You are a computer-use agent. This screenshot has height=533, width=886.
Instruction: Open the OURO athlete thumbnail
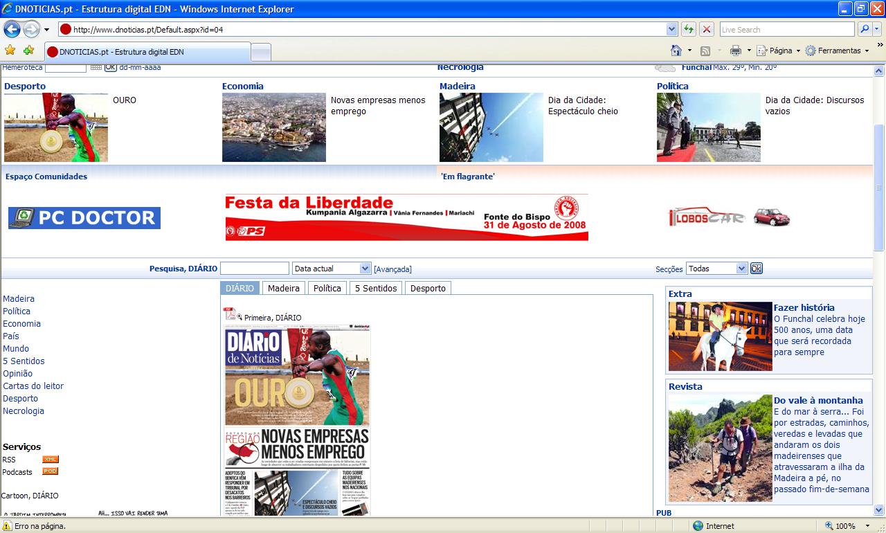point(56,127)
